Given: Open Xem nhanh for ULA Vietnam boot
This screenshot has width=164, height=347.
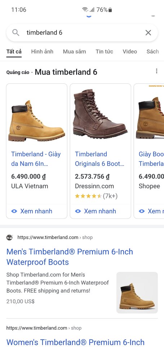Looking at the screenshot, I should click(32, 211).
